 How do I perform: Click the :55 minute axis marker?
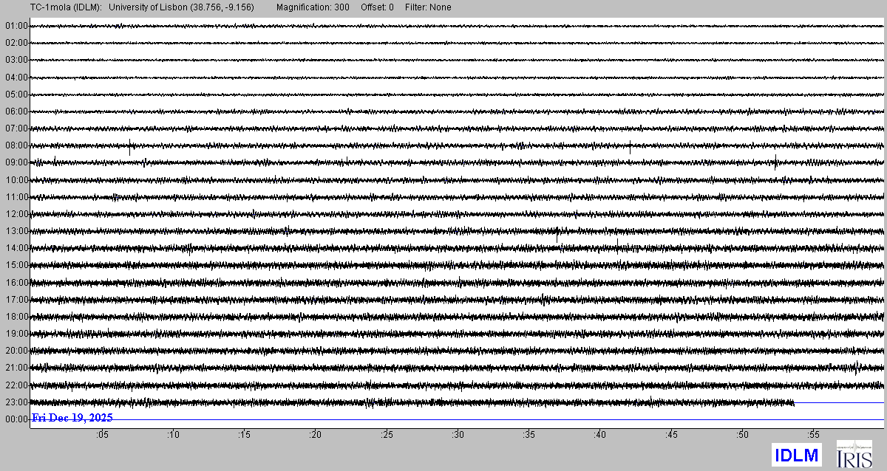pyautogui.click(x=814, y=435)
